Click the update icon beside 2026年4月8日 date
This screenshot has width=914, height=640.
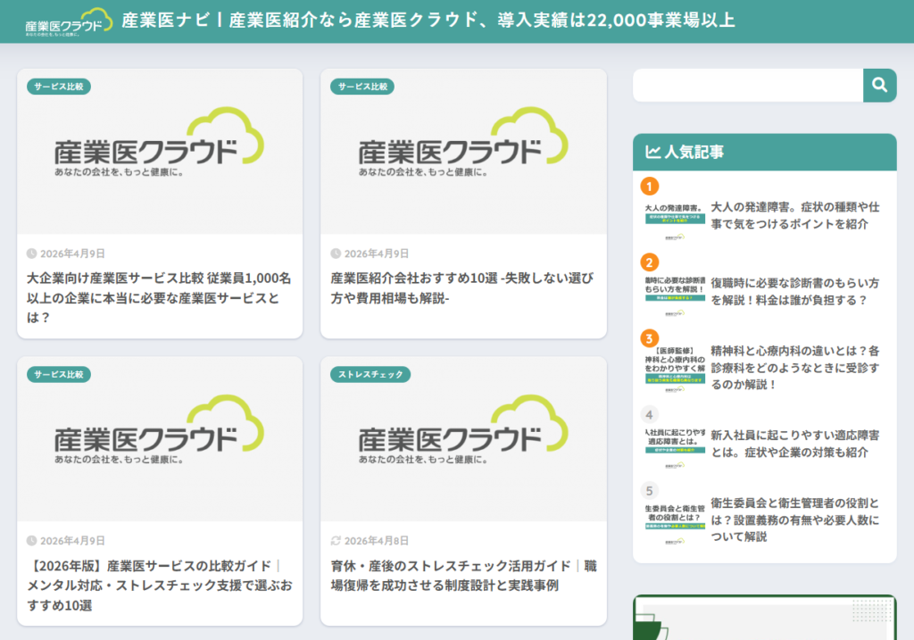coord(337,540)
